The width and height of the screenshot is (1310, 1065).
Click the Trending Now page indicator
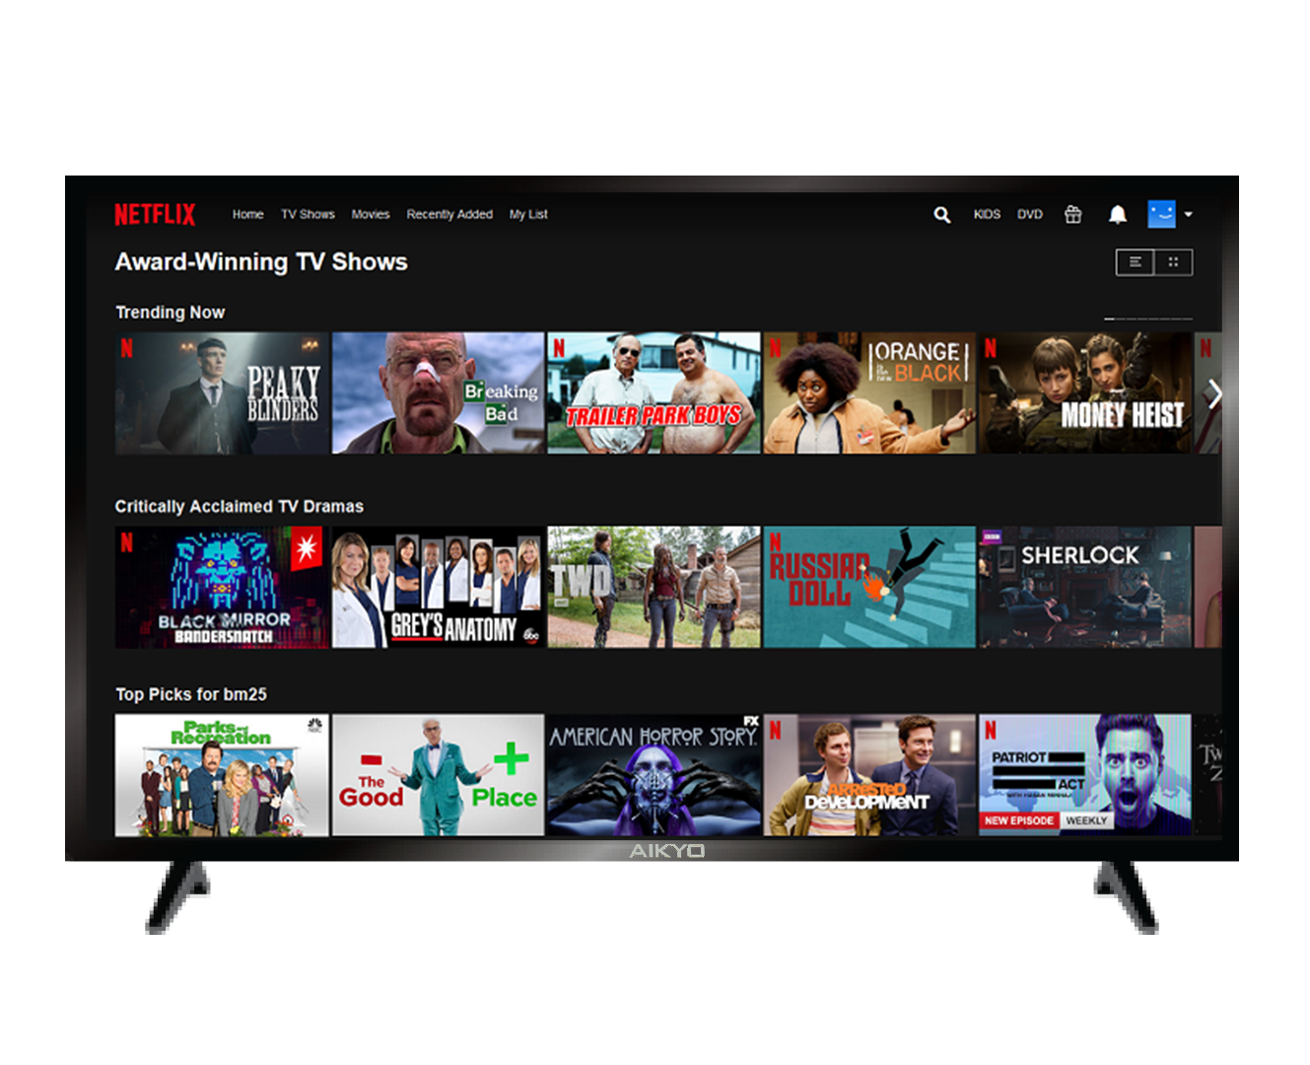pyautogui.click(x=1148, y=319)
